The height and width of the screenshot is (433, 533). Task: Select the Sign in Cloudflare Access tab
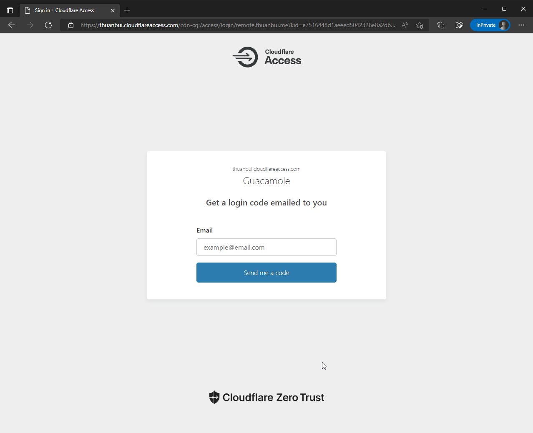[x=65, y=10]
